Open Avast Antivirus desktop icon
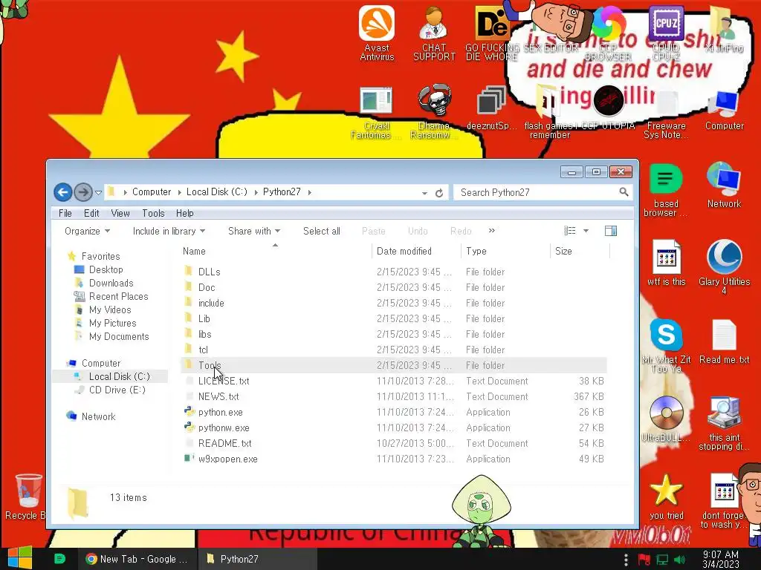 (x=377, y=33)
